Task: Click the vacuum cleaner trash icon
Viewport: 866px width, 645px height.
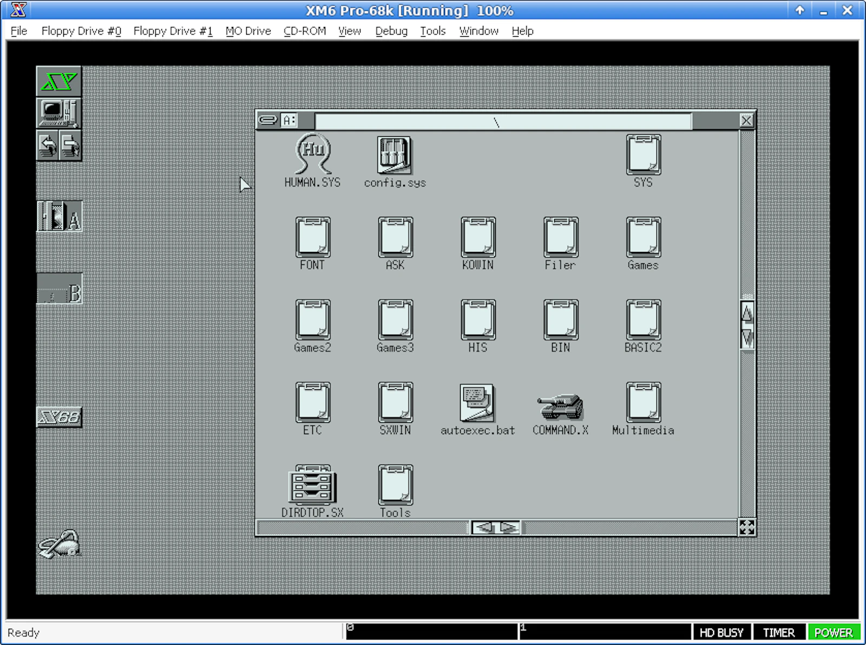Action: tap(60, 544)
